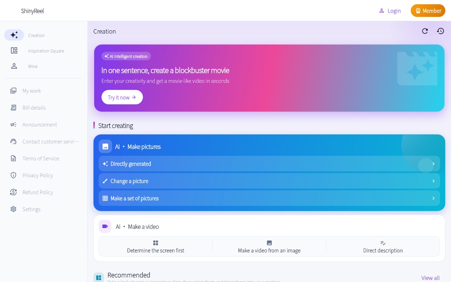451x282 pixels.
Task: Click the Make a video camera icon
Action: click(x=105, y=226)
